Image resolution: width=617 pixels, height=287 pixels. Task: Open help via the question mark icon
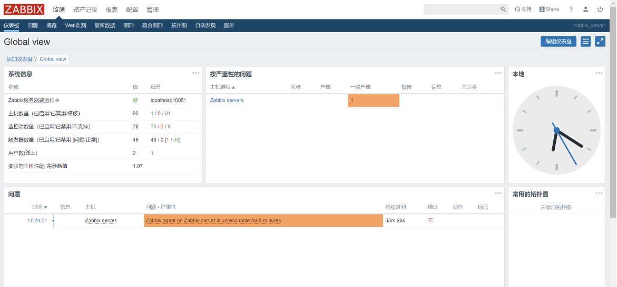coord(571,9)
